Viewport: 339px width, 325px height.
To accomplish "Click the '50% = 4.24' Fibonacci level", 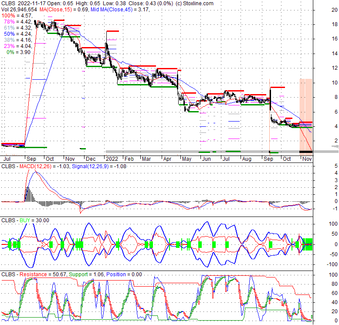I will click(x=18, y=34).
